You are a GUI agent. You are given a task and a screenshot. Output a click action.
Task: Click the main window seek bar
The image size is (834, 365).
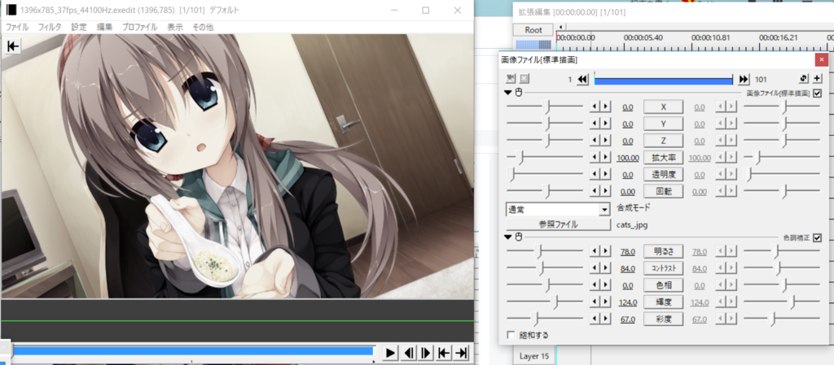tap(192, 350)
